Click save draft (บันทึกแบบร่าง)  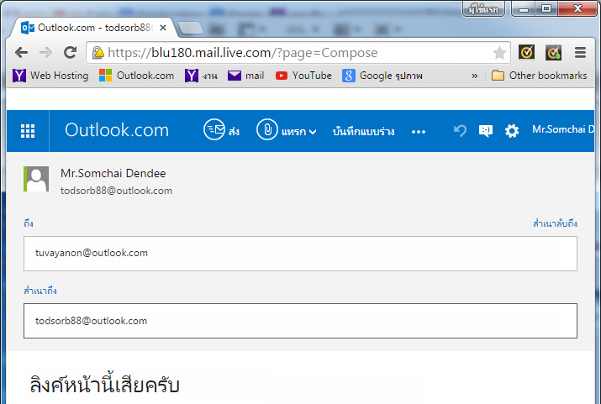coord(363,131)
